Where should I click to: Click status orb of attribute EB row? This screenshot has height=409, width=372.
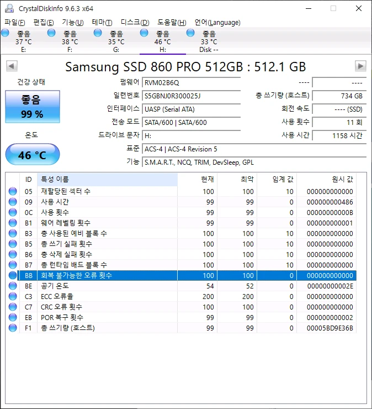pos(13,317)
